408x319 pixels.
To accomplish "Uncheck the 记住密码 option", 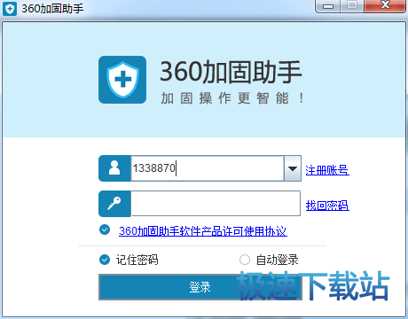I will [105, 260].
